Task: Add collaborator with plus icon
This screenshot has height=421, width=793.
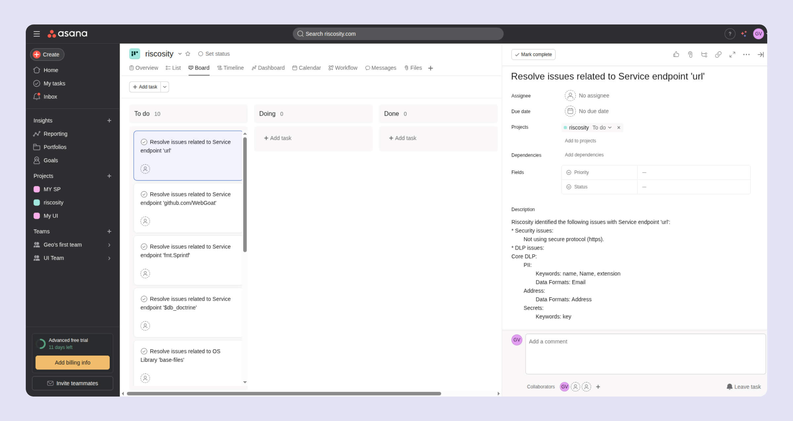Action: (598, 387)
